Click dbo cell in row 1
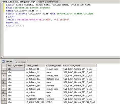 click(x=16, y=69)
